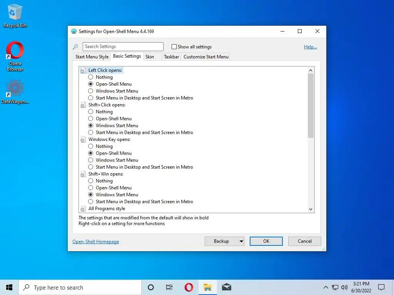Open the Backup dropdown arrow
Viewport: 394px width, 295px height.
click(x=241, y=241)
